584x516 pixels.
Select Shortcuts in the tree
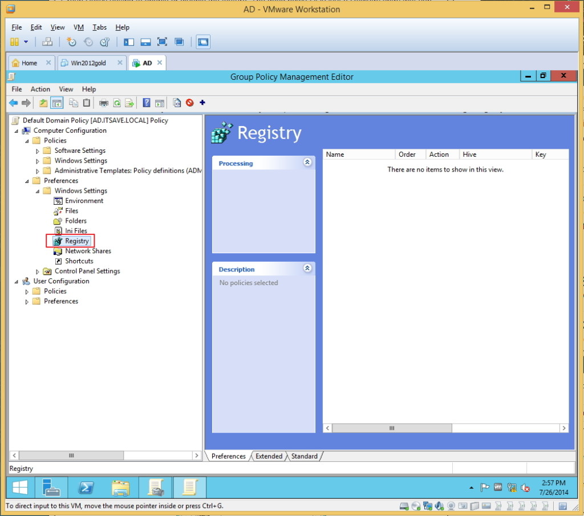tap(79, 261)
